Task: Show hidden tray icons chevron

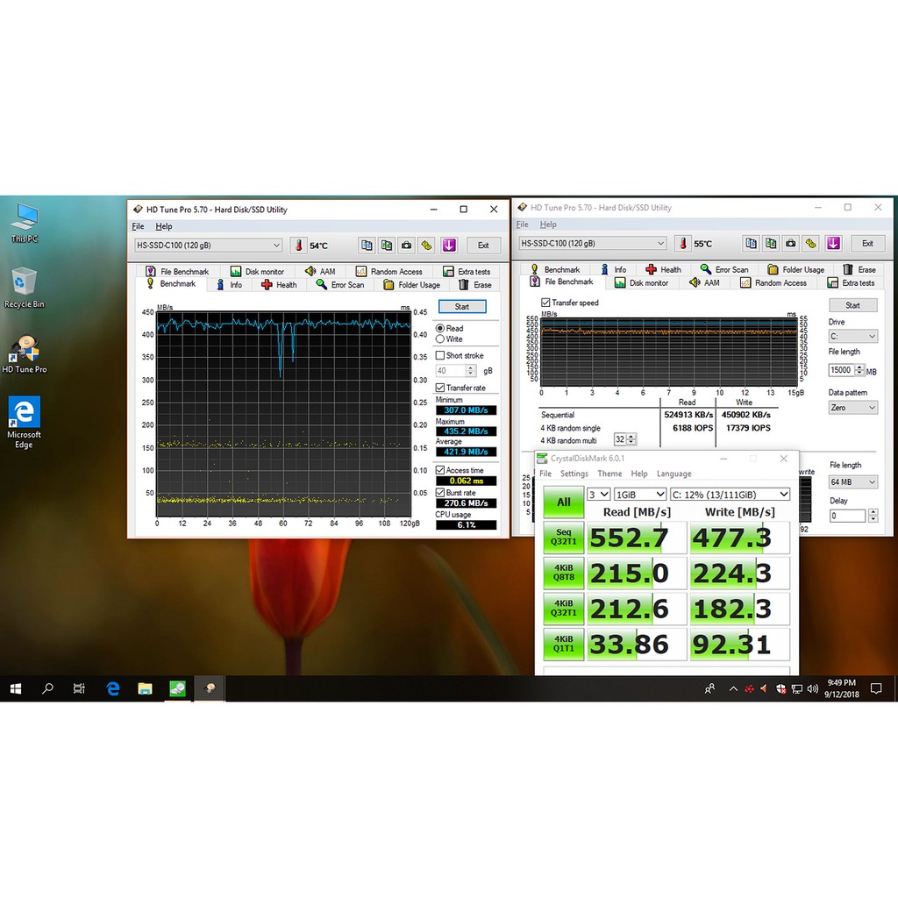Action: [733, 689]
